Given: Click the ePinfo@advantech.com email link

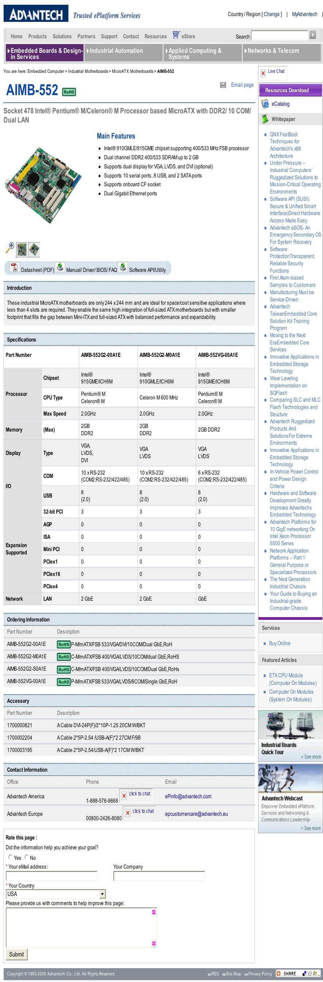Looking at the screenshot, I should click(188, 796).
